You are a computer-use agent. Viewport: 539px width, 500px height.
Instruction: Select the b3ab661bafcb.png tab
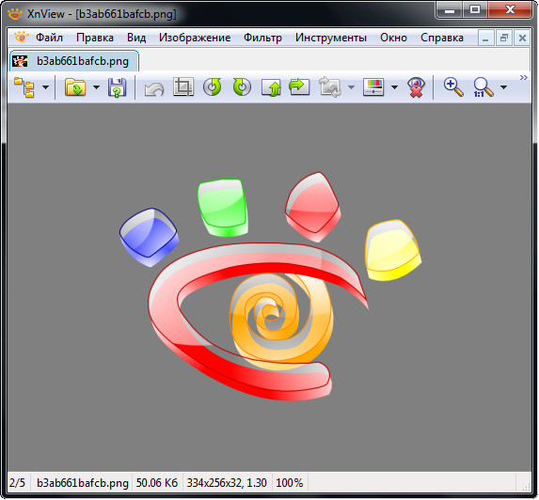[74, 61]
